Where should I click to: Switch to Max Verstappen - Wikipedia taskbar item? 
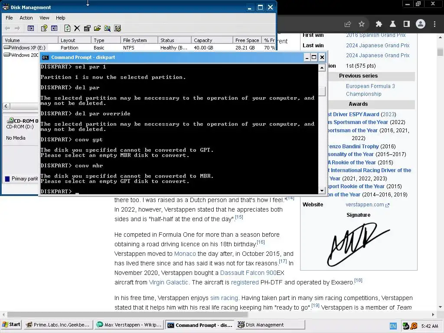[129, 325]
